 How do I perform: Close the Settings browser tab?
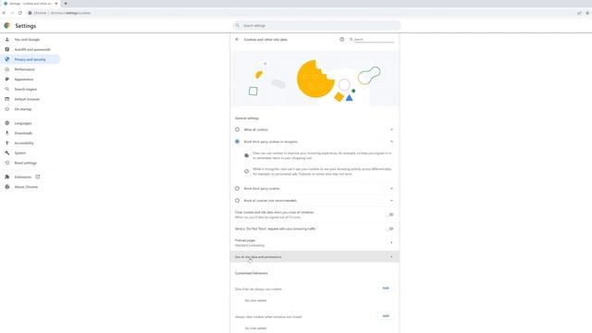(56, 4)
